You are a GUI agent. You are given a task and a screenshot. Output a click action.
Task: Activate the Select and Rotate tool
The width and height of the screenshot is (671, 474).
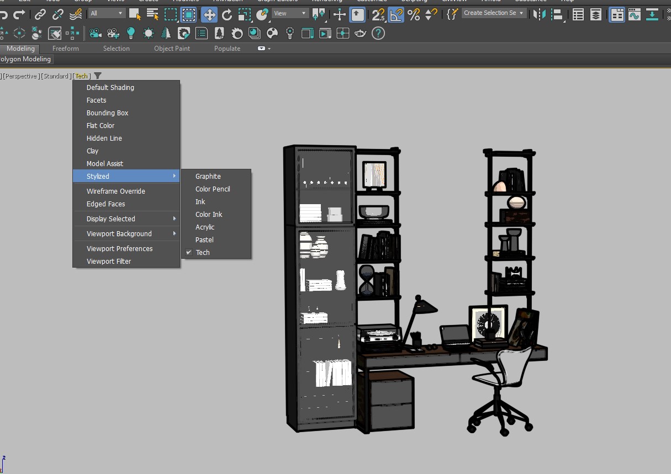[x=227, y=14]
